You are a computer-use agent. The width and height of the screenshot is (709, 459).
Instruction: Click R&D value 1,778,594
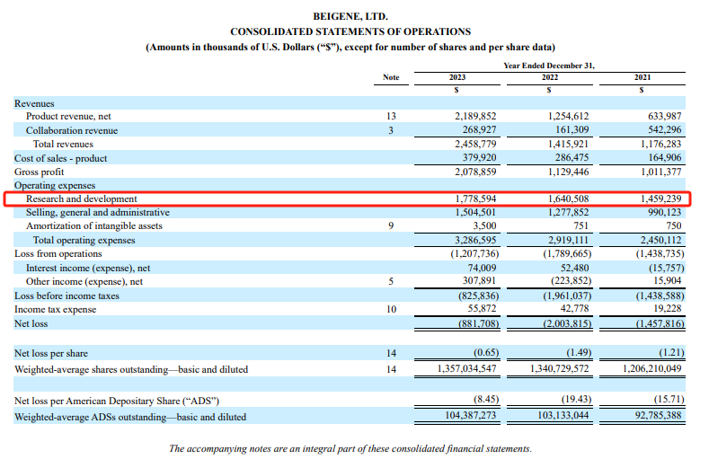tap(475, 199)
